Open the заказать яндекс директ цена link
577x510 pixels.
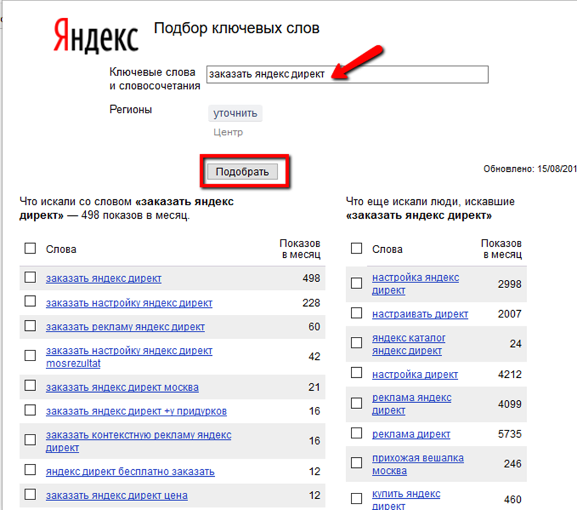[117, 496]
